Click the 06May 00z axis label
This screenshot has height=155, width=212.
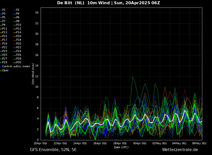[200, 143]
